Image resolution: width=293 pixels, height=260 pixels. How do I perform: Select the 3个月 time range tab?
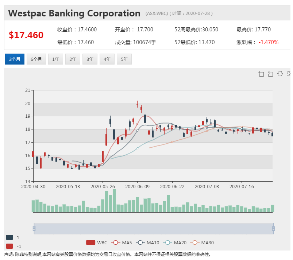click(15, 59)
